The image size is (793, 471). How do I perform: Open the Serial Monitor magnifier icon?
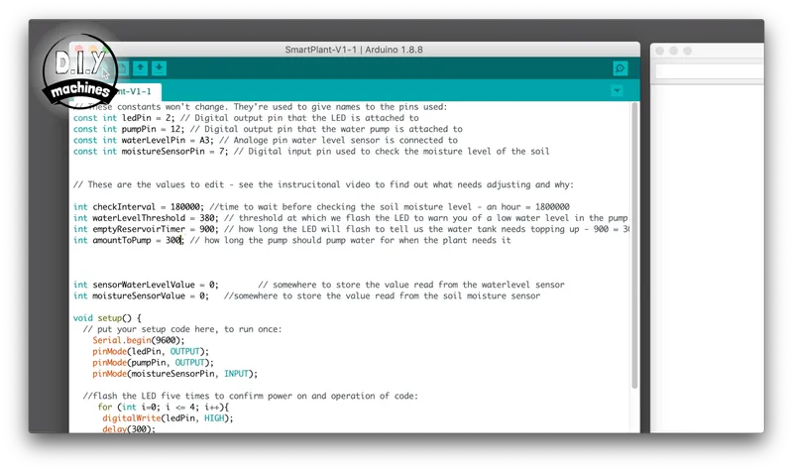(621, 68)
